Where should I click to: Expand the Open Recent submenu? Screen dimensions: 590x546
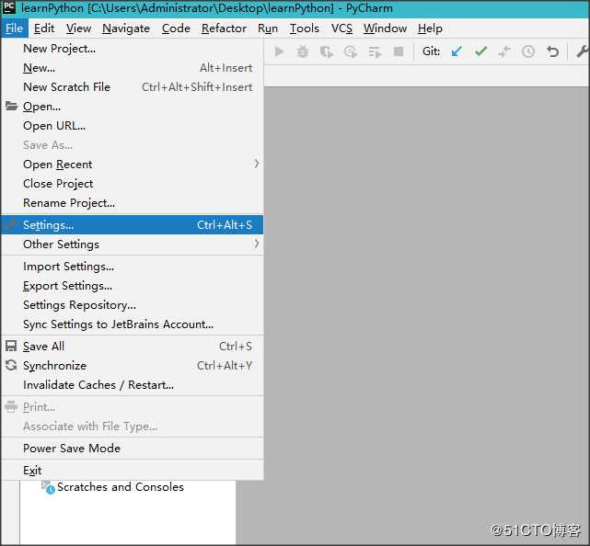[x=133, y=165]
